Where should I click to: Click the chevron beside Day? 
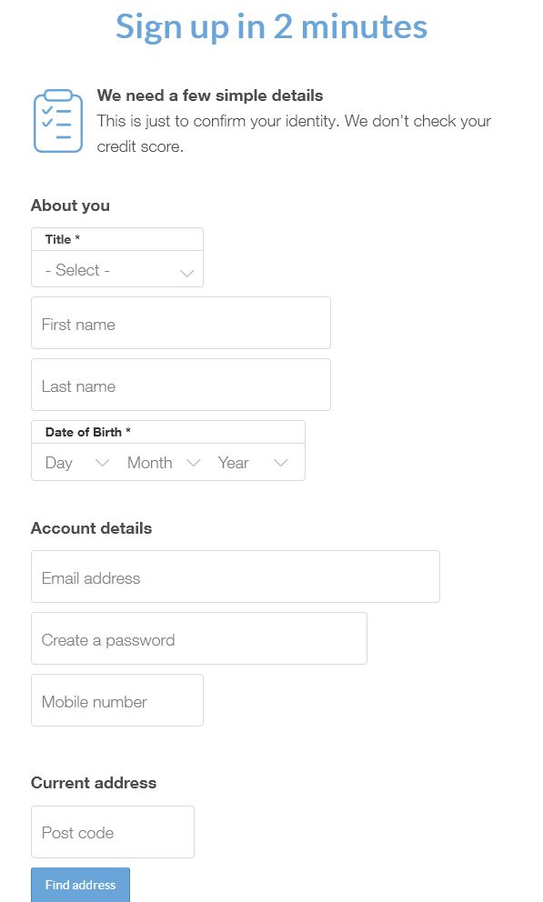103,463
